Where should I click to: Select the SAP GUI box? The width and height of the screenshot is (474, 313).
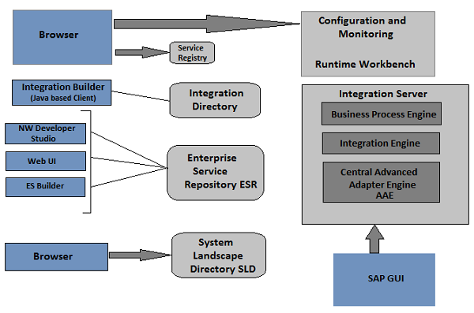point(384,280)
